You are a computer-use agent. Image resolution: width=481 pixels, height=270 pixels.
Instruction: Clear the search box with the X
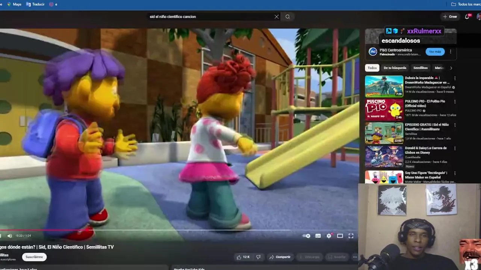point(277,16)
